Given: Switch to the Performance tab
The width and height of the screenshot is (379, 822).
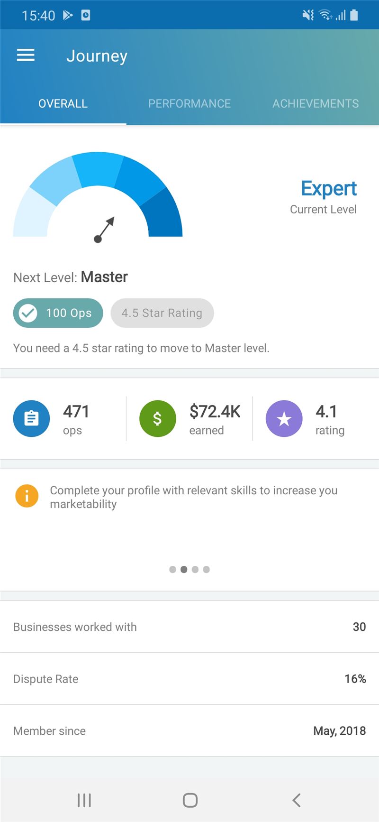Looking at the screenshot, I should [x=189, y=103].
